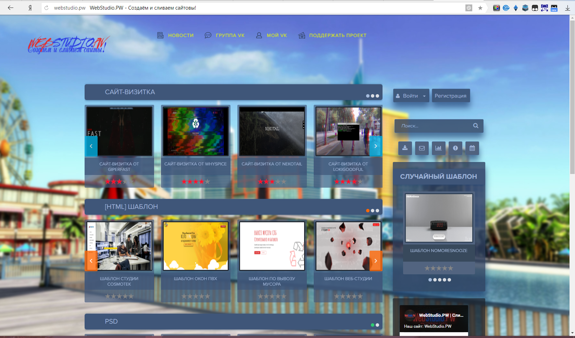Open the Новости menu item
575x338 pixels.
[181, 35]
